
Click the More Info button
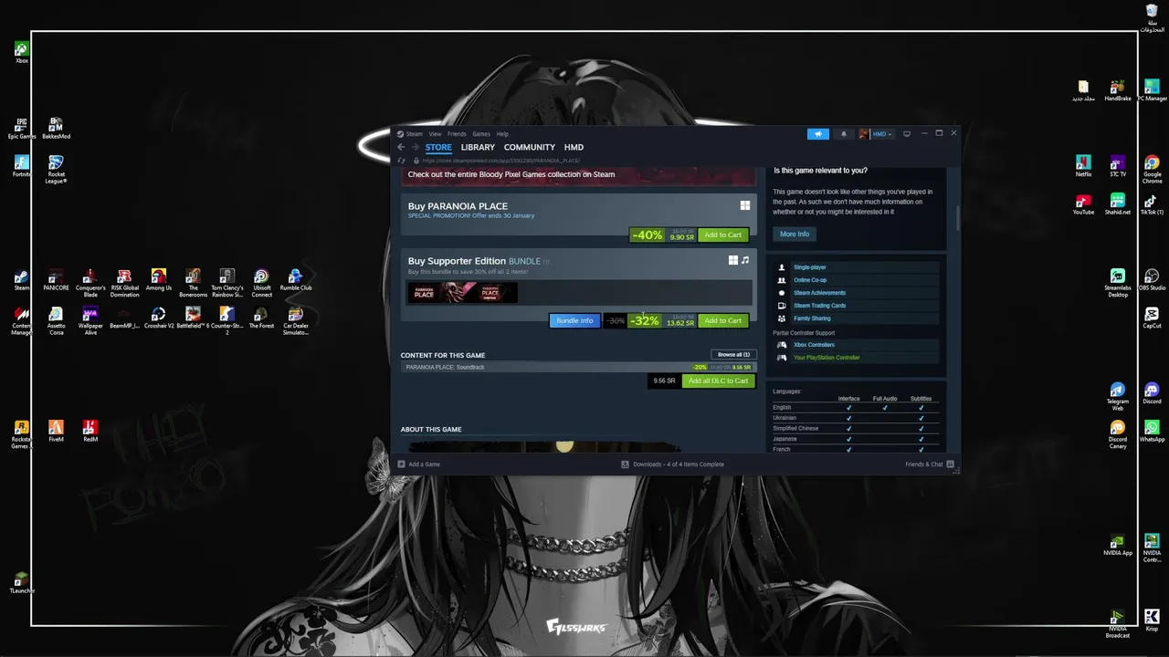(x=795, y=235)
